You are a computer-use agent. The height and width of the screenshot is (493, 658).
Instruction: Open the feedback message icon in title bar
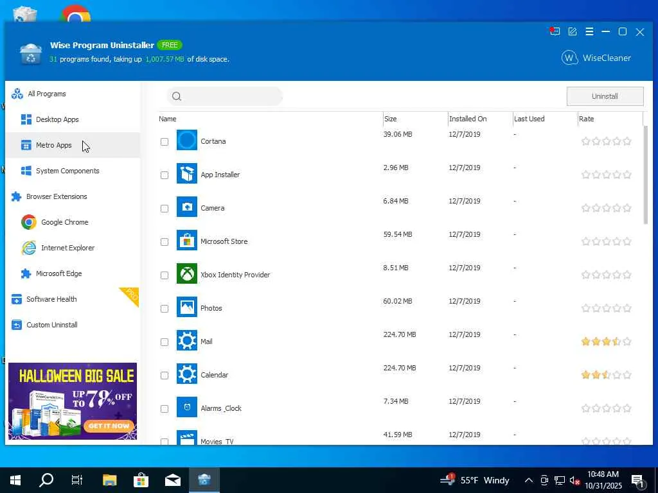pyautogui.click(x=555, y=32)
